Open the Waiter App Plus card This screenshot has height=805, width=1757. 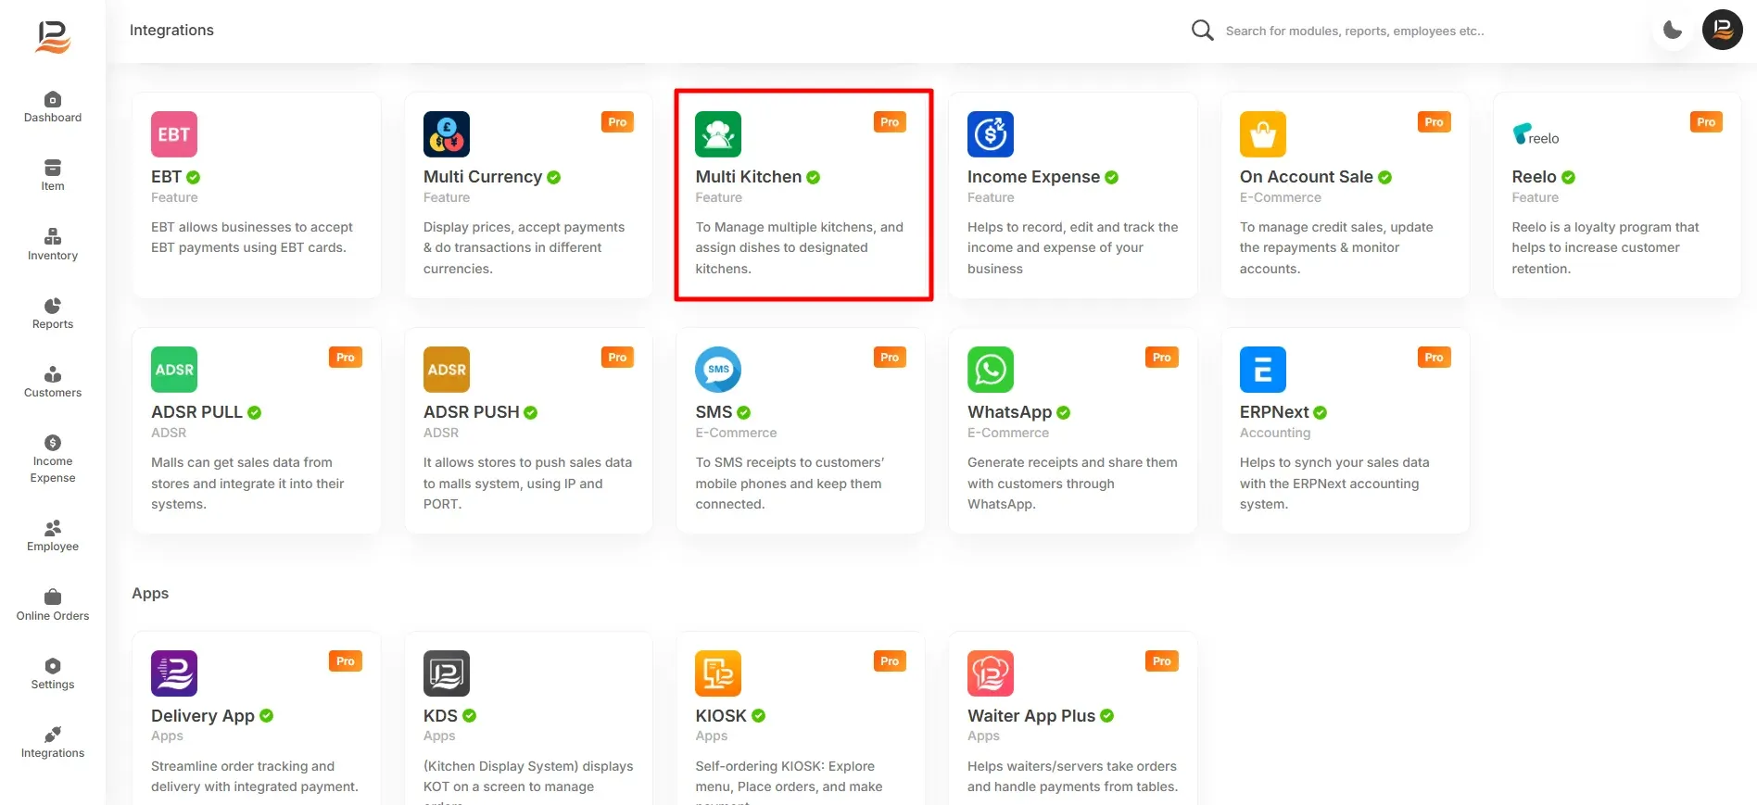[1073, 718]
